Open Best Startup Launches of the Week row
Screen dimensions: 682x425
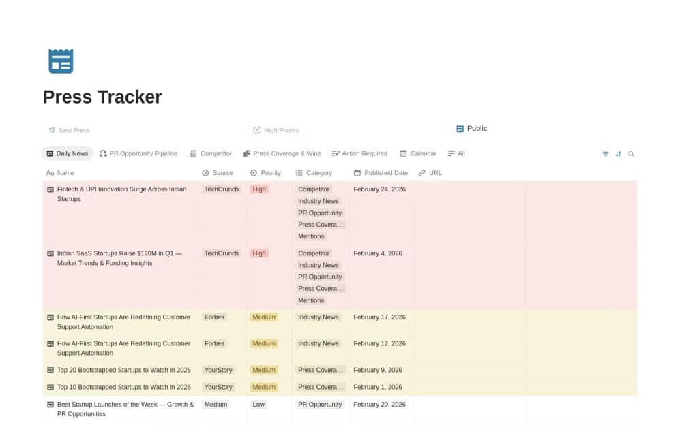coord(125,409)
